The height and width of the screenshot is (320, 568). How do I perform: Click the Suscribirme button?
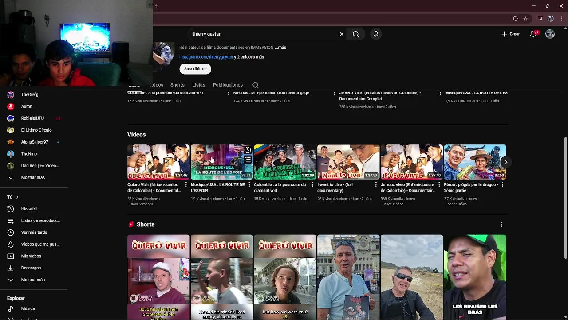(x=195, y=69)
